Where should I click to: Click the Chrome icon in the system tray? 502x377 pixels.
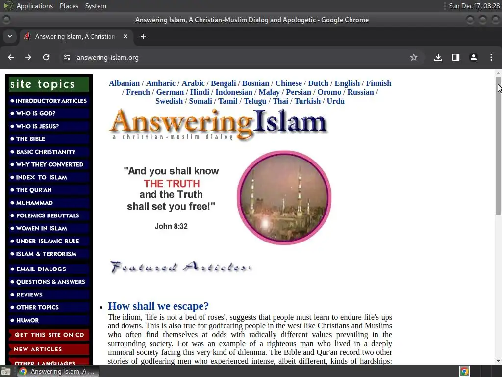[x=465, y=371]
